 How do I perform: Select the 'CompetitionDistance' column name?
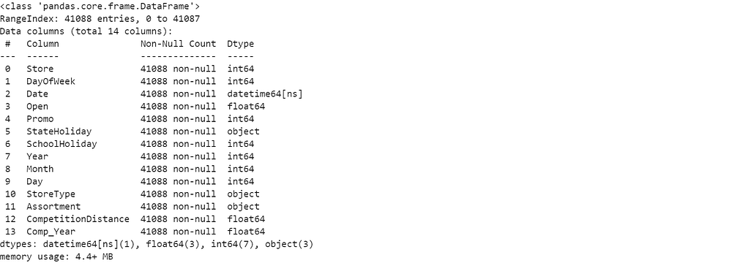[x=78, y=219]
